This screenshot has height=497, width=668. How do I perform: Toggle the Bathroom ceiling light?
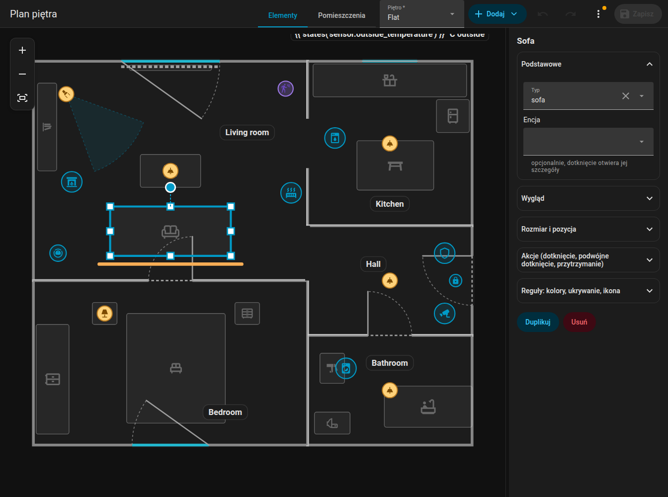390,391
